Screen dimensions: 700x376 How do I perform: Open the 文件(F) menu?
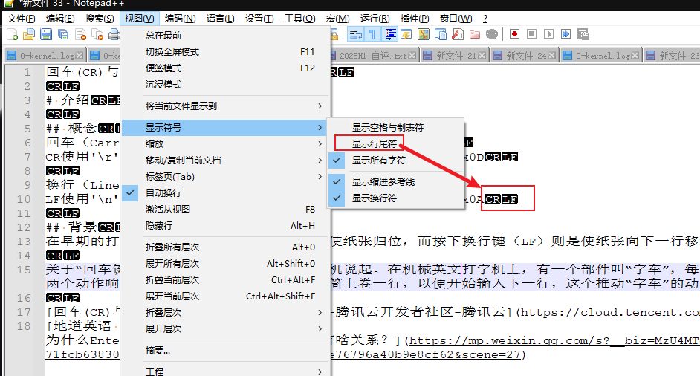click(21, 19)
